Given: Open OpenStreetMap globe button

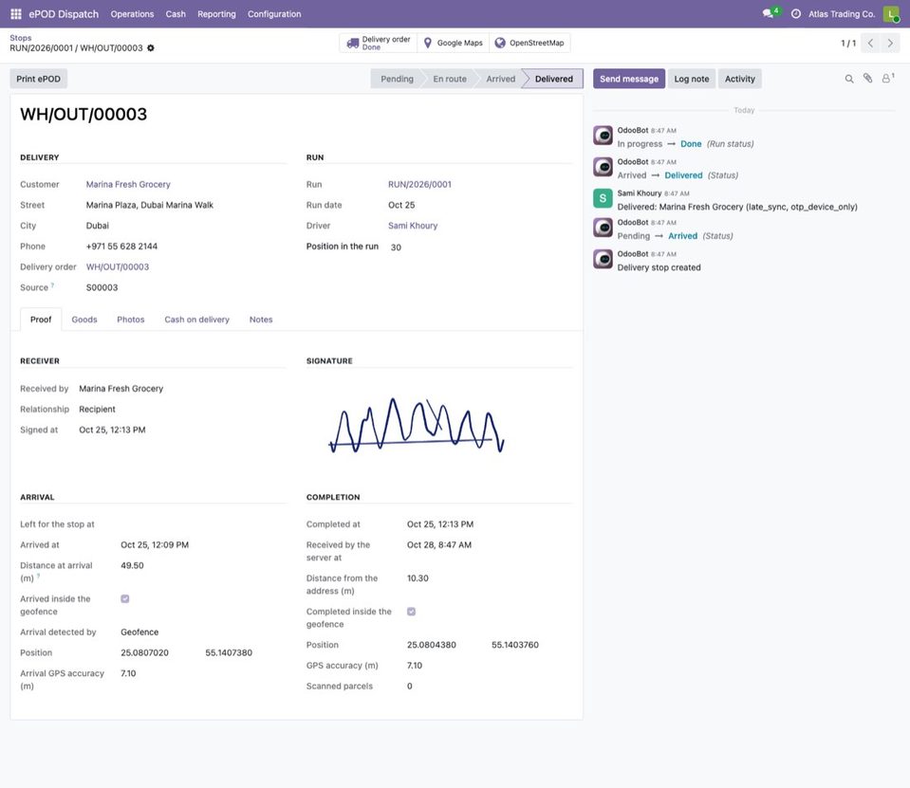Looking at the screenshot, I should pyautogui.click(x=529, y=43).
